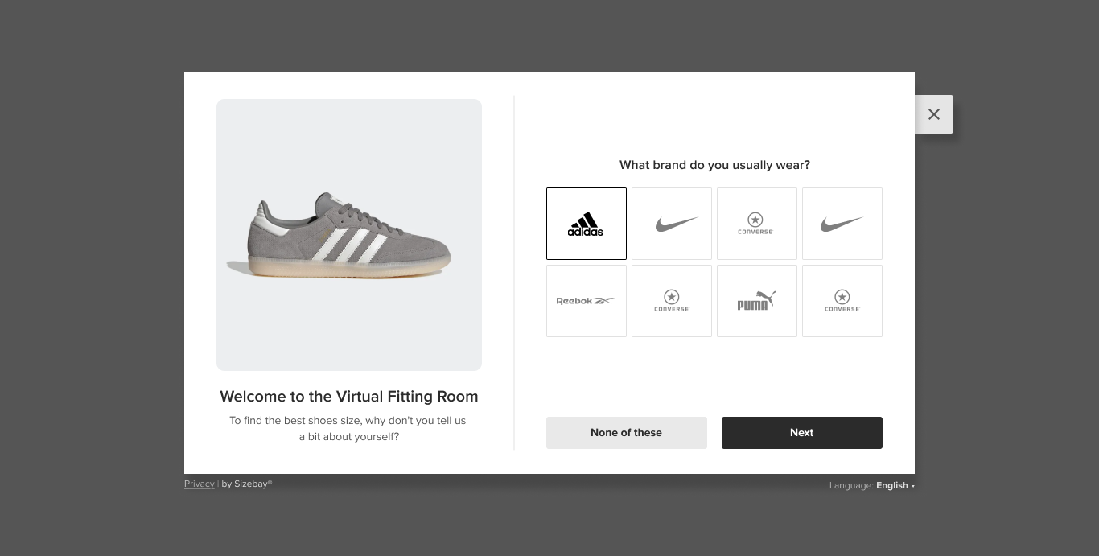Select the Converse tile right of Puma

[842, 301]
